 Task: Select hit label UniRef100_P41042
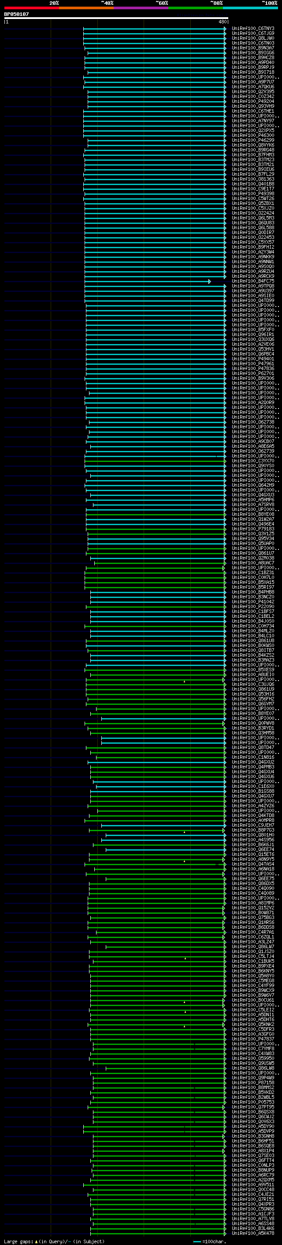(252, 602)
